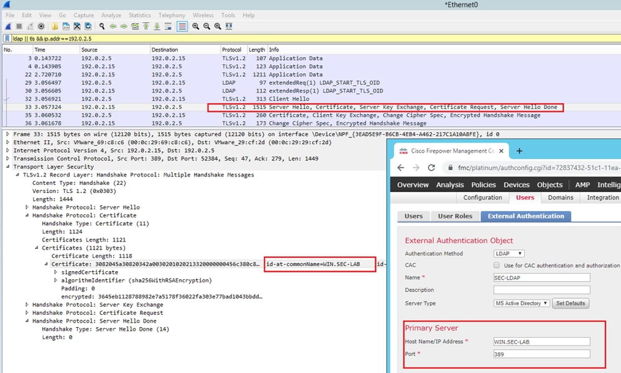This screenshot has height=373, width=621.
Task: Jump to the first packet
Action: [x=146, y=27]
